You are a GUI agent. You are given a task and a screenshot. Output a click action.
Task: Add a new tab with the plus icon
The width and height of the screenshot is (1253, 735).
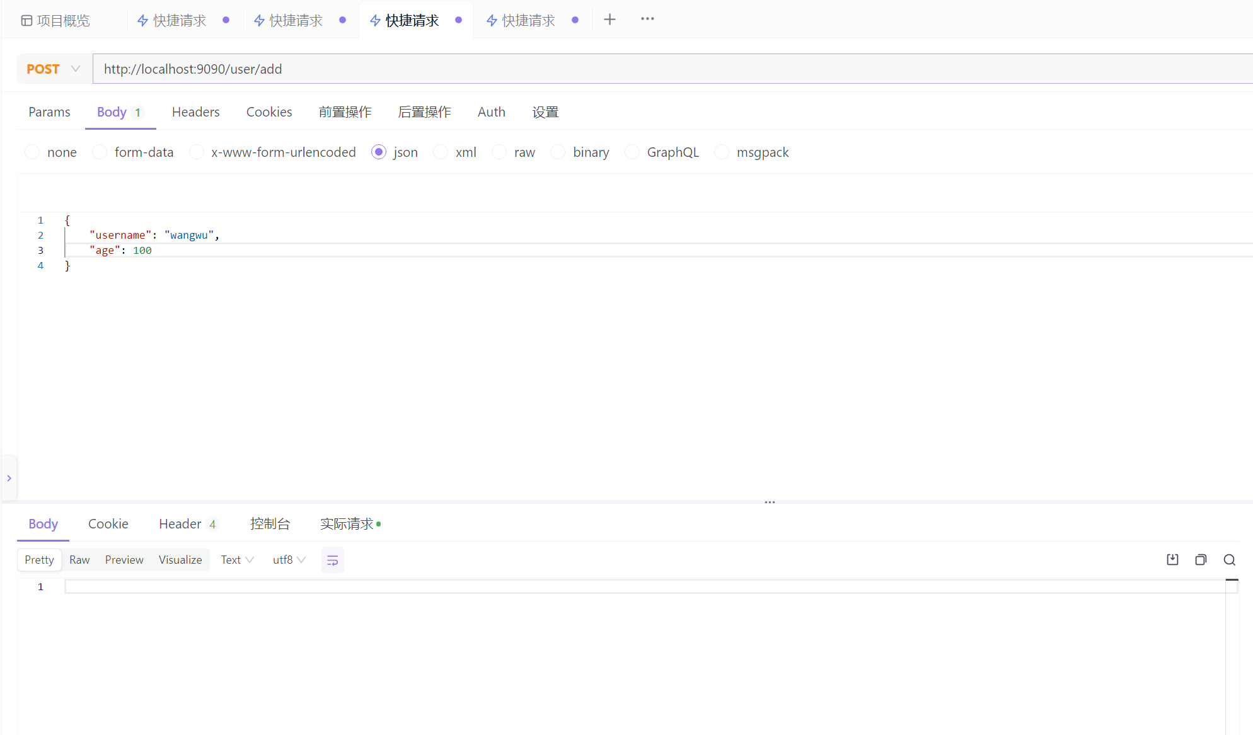coord(609,20)
